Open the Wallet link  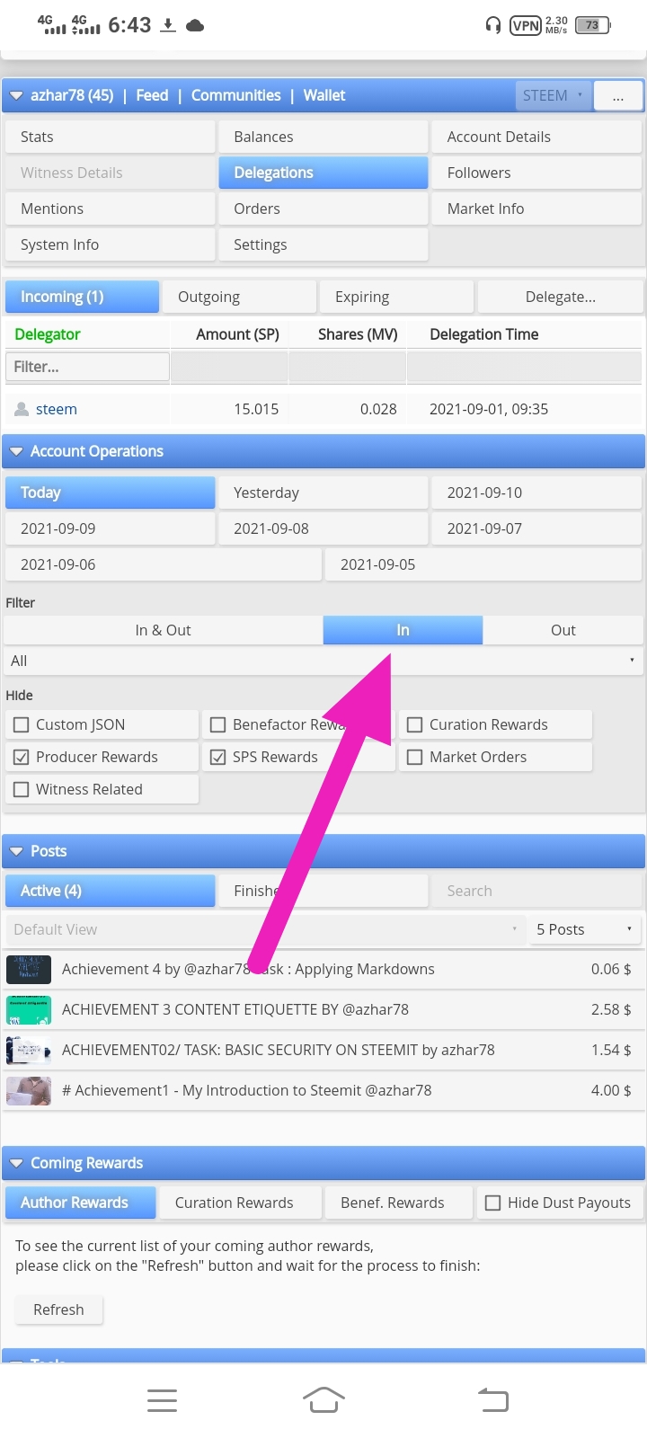(324, 95)
